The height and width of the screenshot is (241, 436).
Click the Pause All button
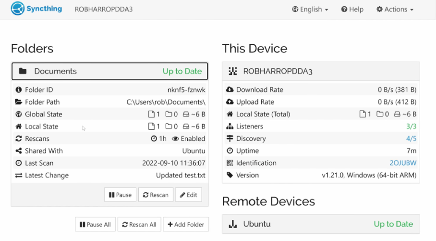coord(95,224)
